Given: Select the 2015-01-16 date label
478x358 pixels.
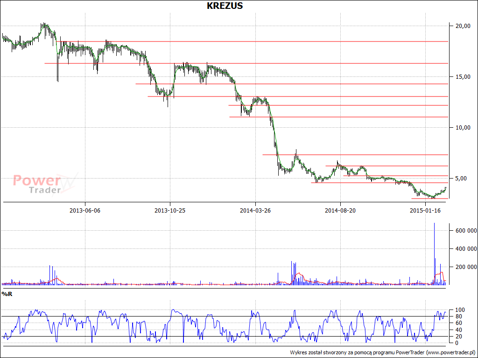Looking at the screenshot, I should coord(425,210).
